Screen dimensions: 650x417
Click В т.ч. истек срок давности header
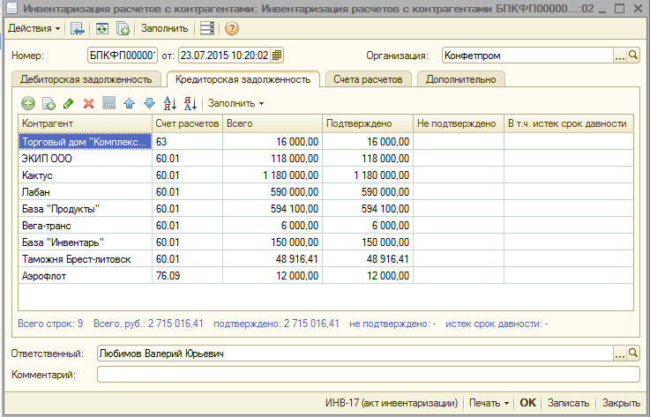pyautogui.click(x=569, y=123)
